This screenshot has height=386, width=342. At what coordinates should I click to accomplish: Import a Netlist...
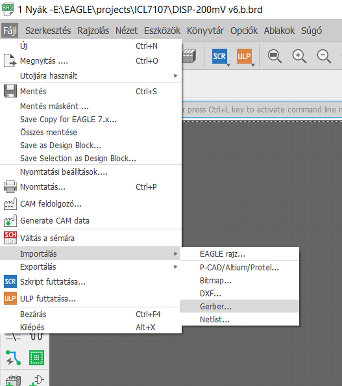239,319
